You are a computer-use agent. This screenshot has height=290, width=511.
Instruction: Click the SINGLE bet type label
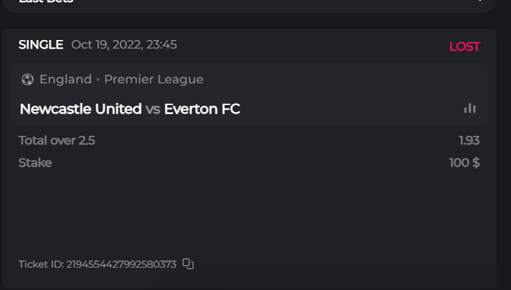41,45
